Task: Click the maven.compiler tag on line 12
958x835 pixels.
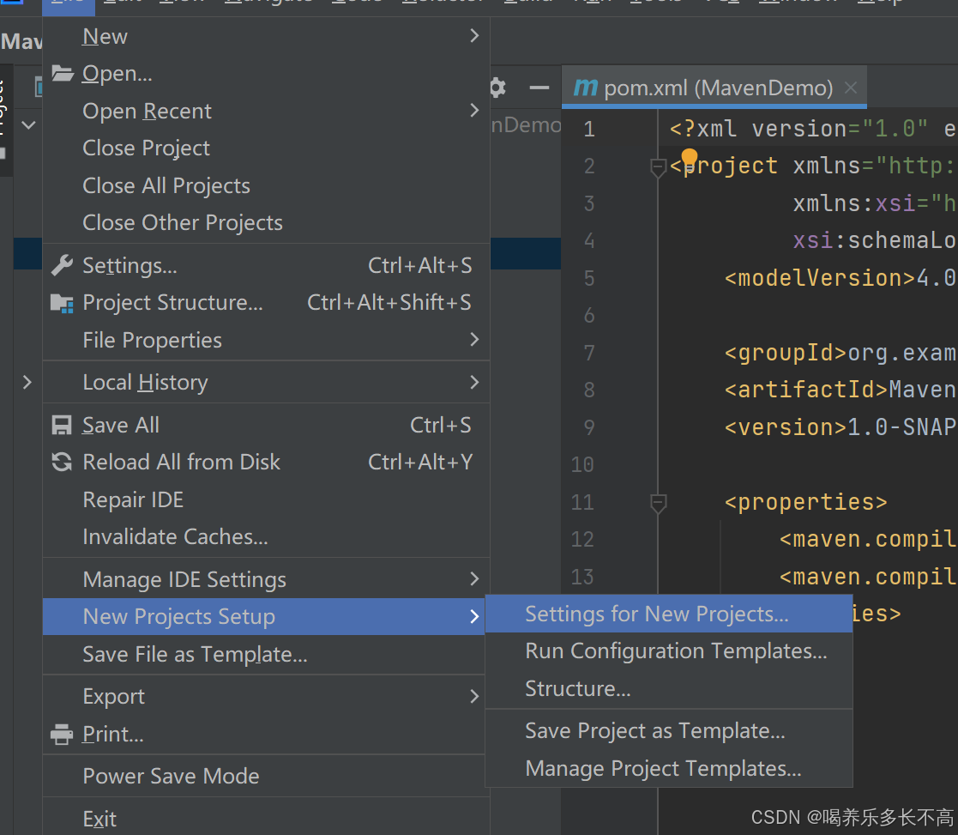Action: (868, 540)
